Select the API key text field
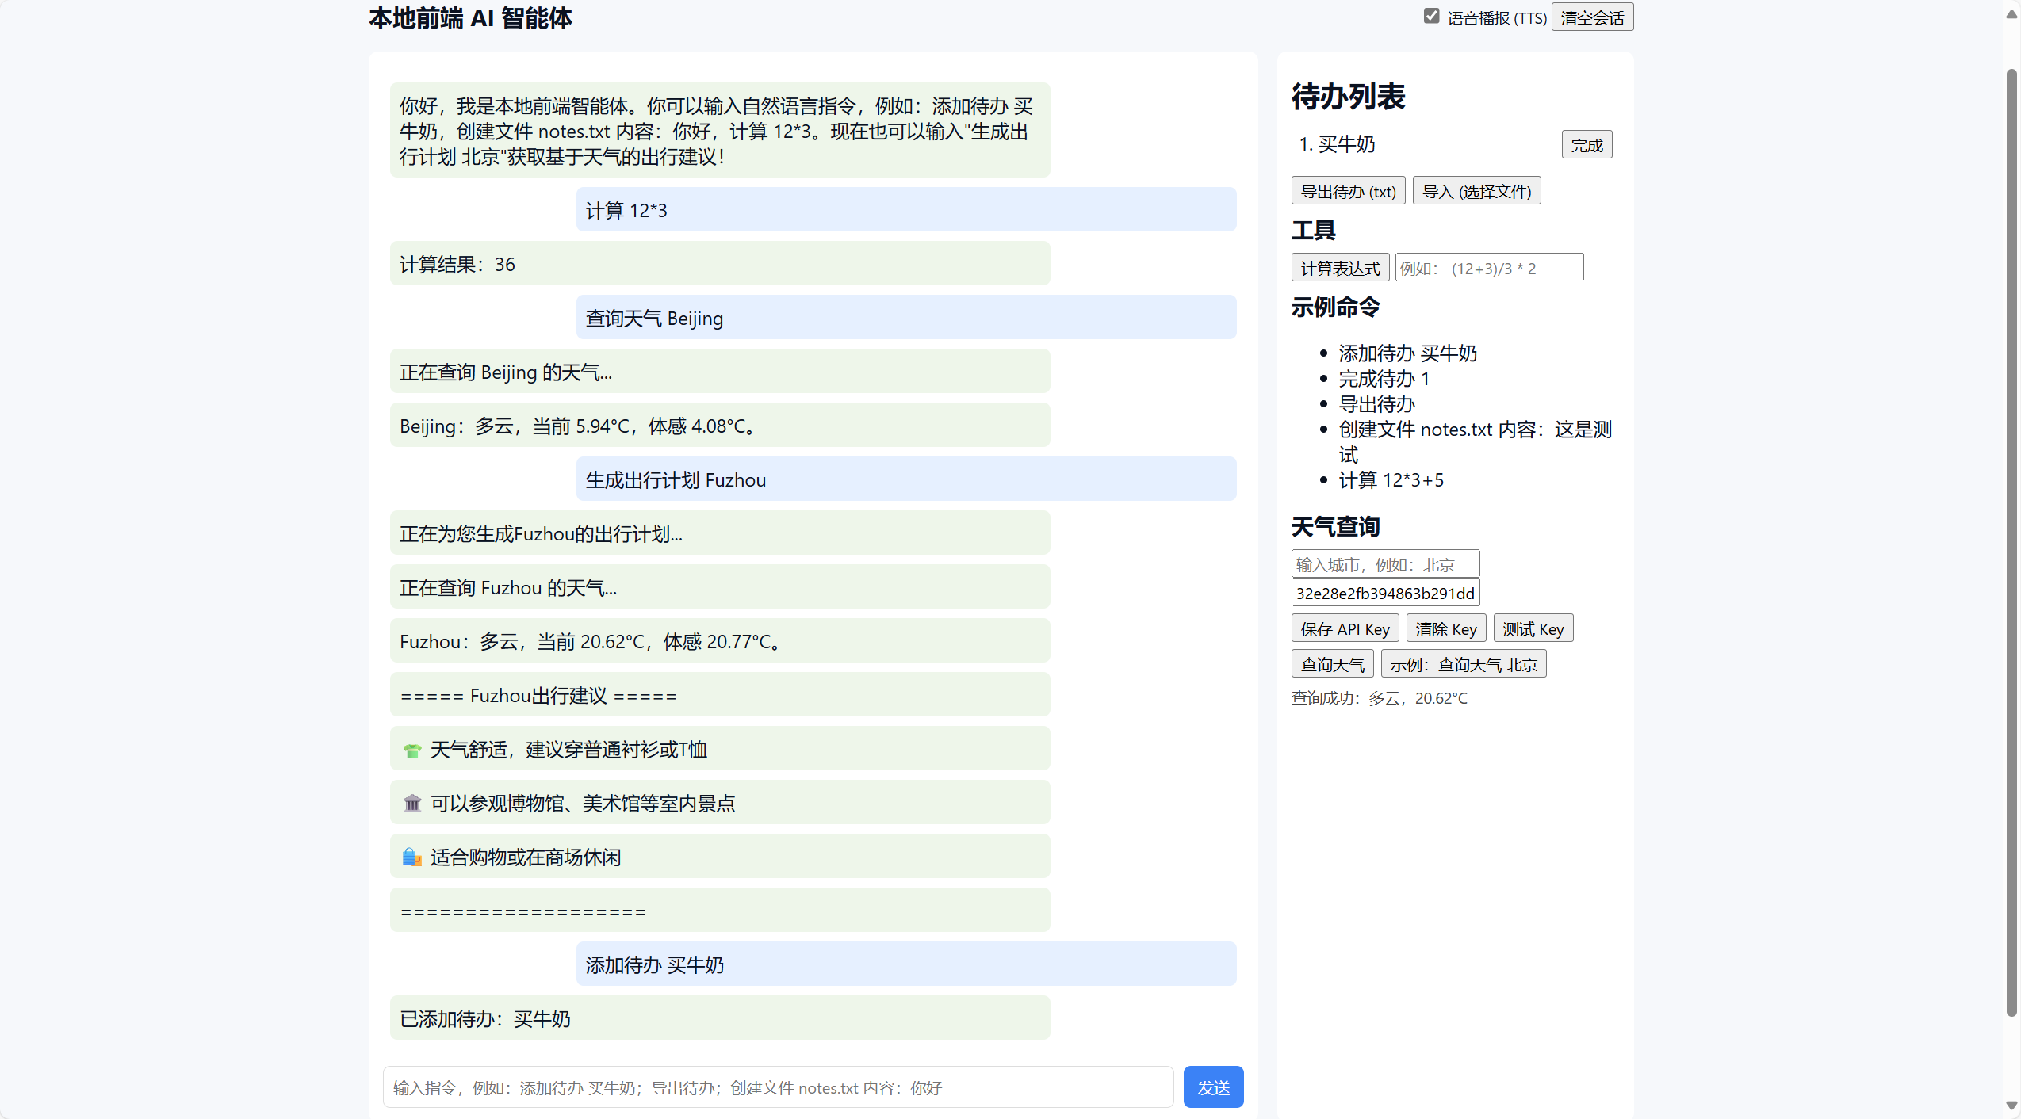This screenshot has width=2021, height=1119. point(1384,592)
